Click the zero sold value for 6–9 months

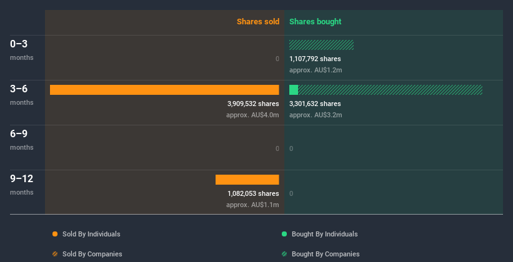pos(277,148)
